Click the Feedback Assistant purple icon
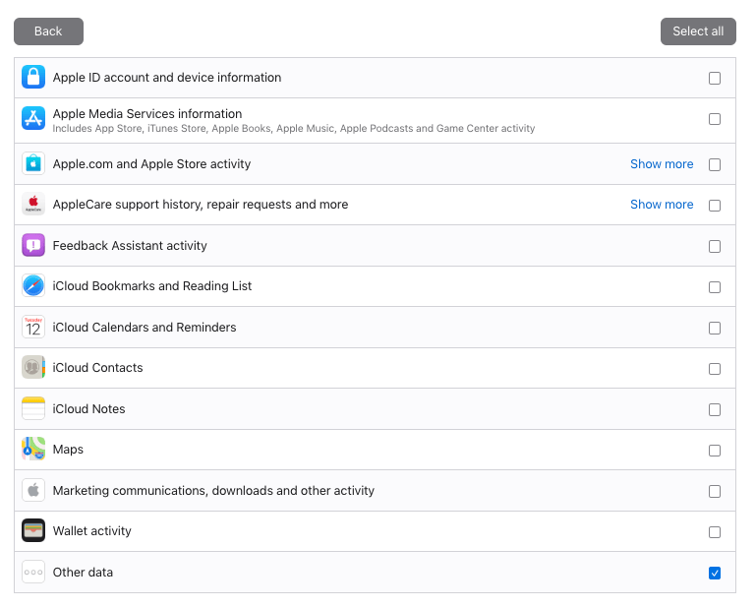 tap(33, 245)
